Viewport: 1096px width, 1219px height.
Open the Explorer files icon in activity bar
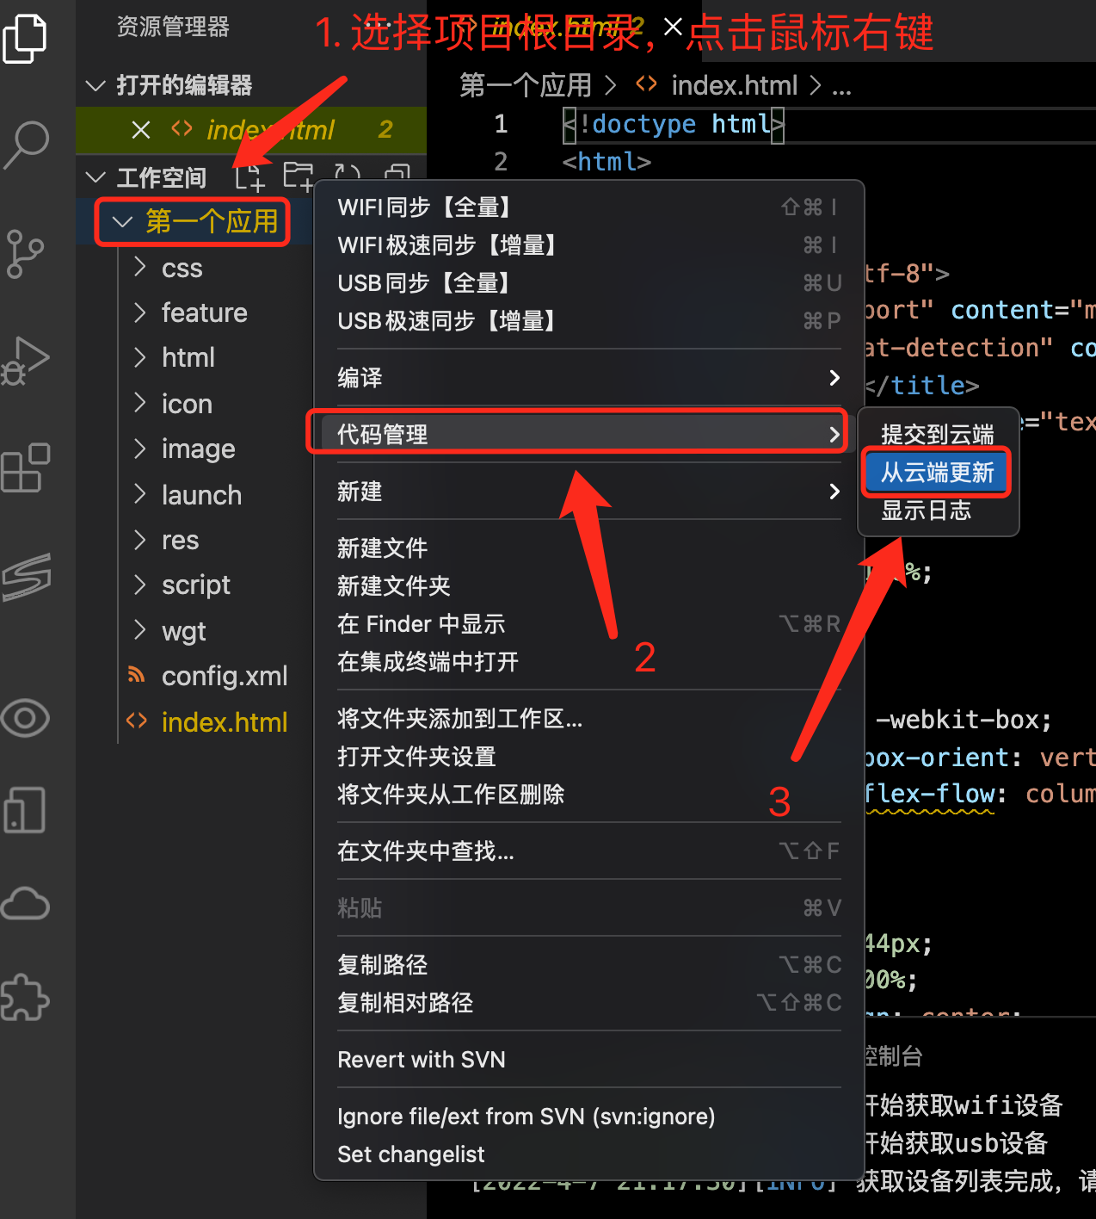25,39
